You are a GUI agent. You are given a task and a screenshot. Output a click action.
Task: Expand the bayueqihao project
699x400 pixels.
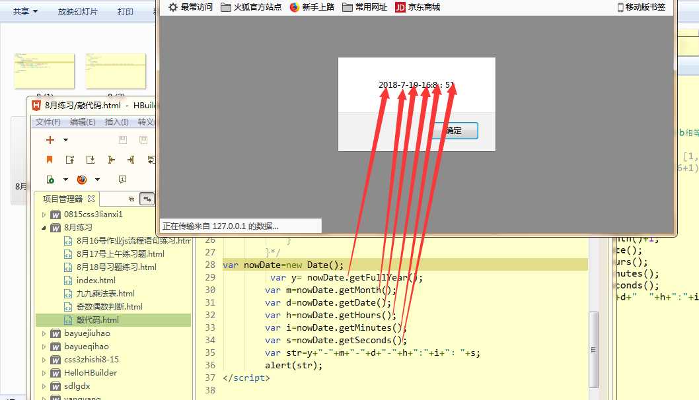coord(44,347)
